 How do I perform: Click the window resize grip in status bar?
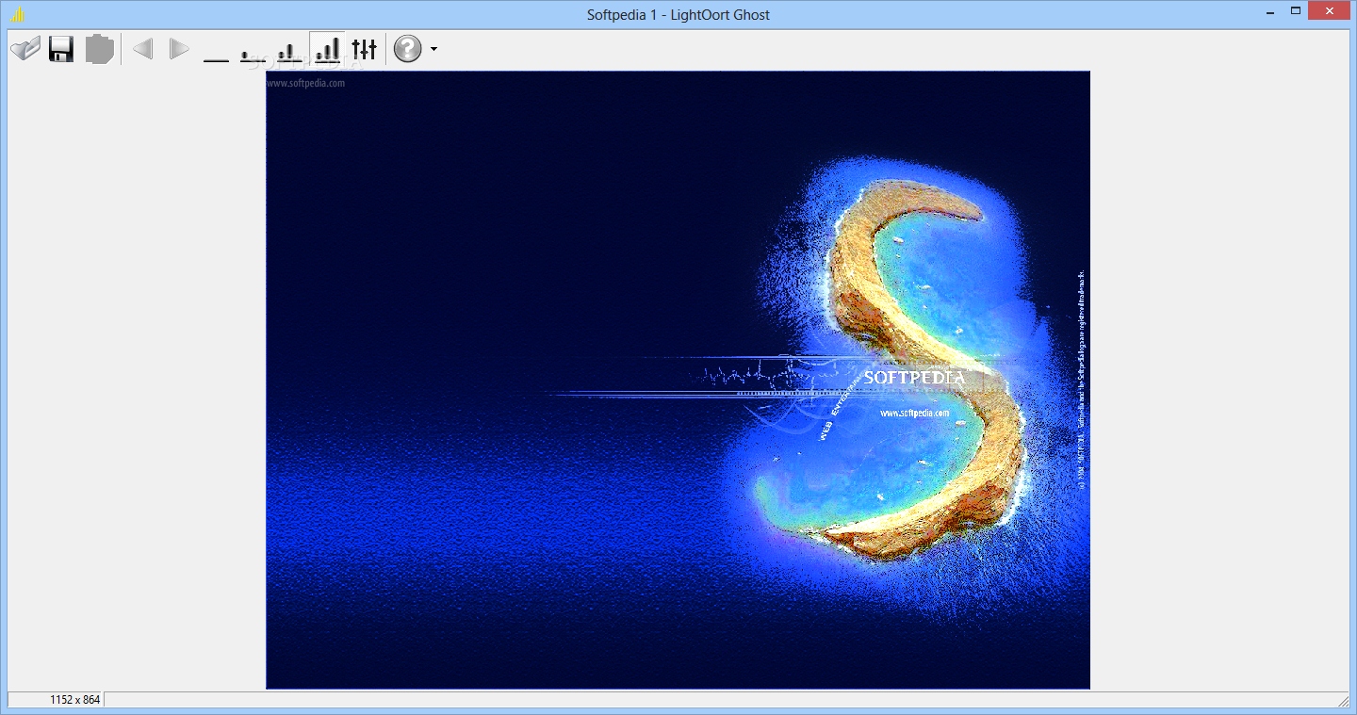point(1343,700)
